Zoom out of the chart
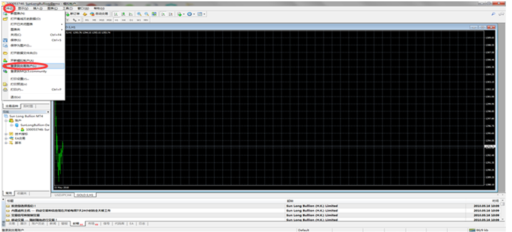This screenshot has width=512, height=232. pyautogui.click(x=146, y=14)
